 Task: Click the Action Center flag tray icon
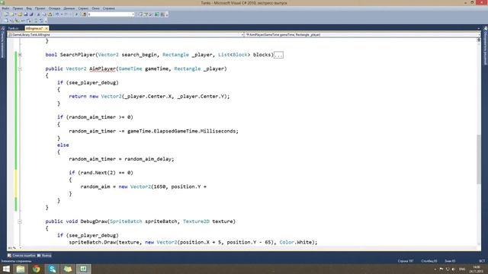pyautogui.click(x=441, y=269)
